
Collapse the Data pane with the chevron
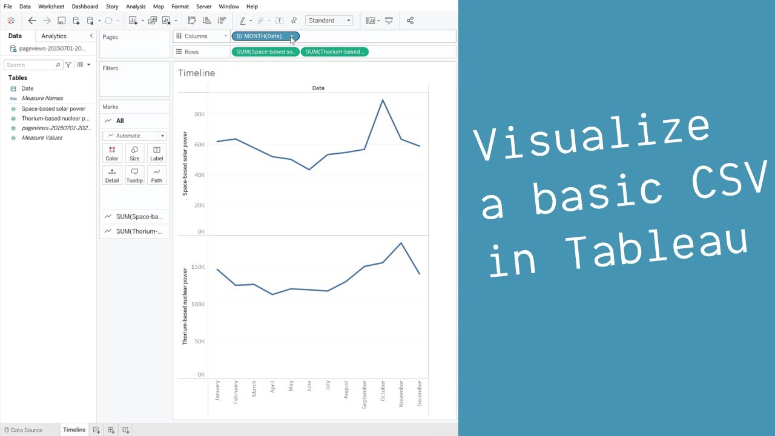tap(91, 36)
